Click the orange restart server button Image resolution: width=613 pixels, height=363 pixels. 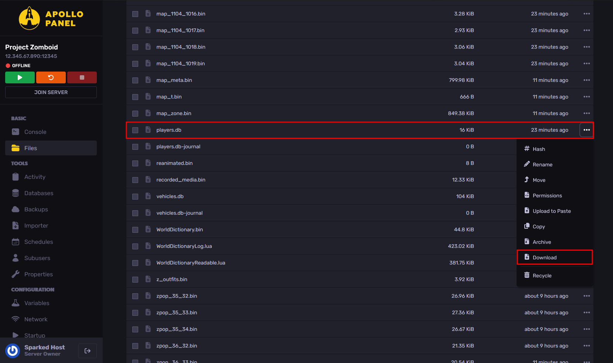(x=51, y=77)
